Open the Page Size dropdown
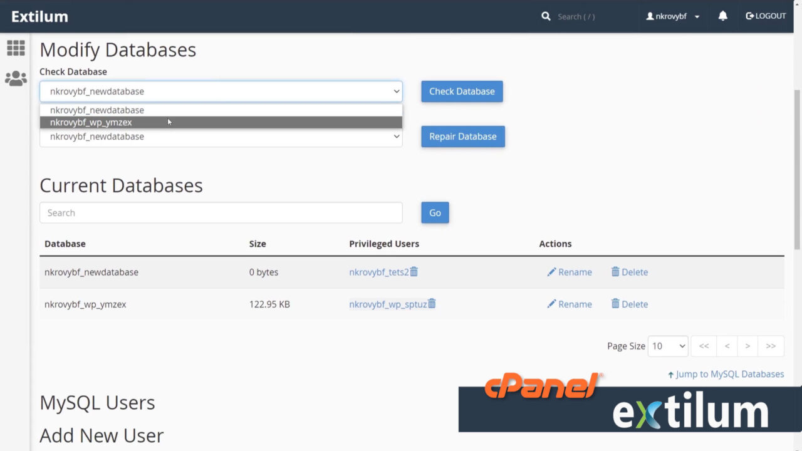This screenshot has height=451, width=802. [x=667, y=346]
